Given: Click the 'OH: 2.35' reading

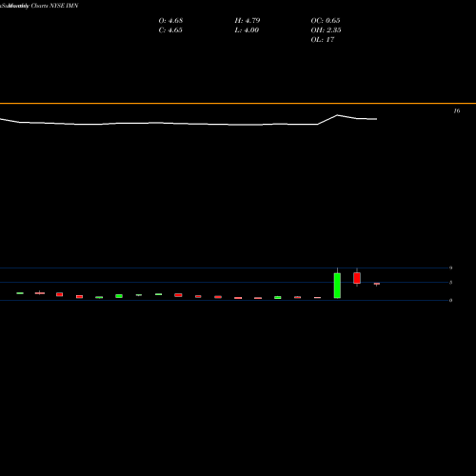Looking at the screenshot, I should 326,30.
